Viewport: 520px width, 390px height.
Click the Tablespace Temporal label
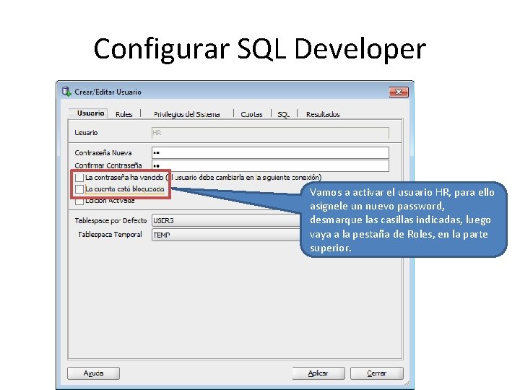pos(110,235)
